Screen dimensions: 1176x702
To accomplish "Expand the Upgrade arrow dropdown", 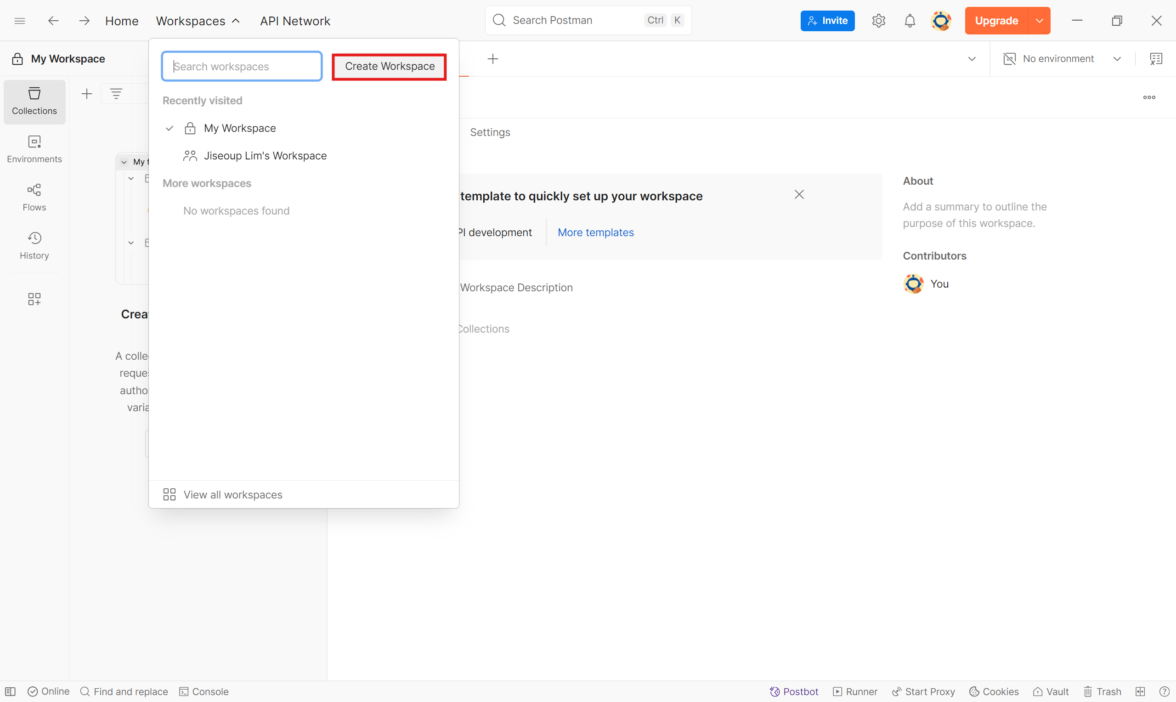I will [x=1039, y=21].
